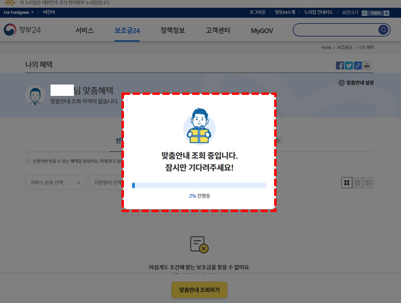Switch to the 보조금24 tab
This screenshot has height=303, width=401.
pos(127,30)
